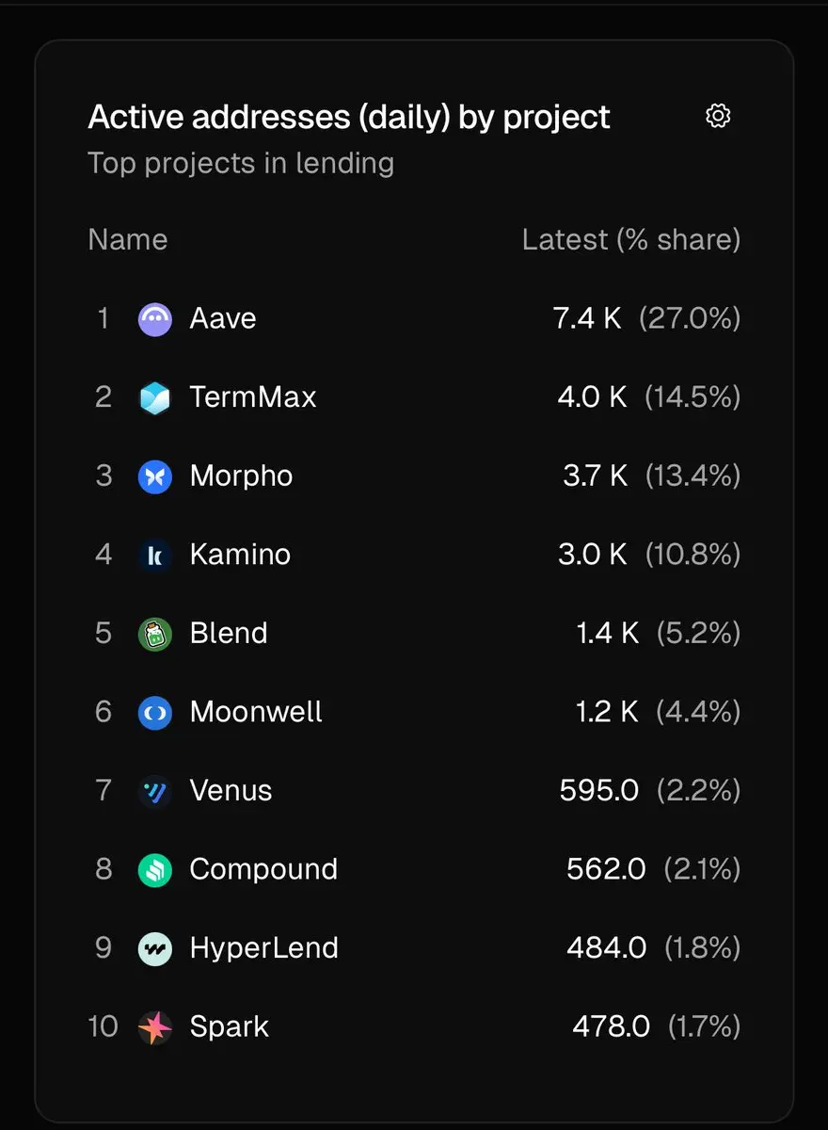Open the Aave project name link
Image resolution: width=828 pixels, height=1130 pixels.
click(223, 318)
